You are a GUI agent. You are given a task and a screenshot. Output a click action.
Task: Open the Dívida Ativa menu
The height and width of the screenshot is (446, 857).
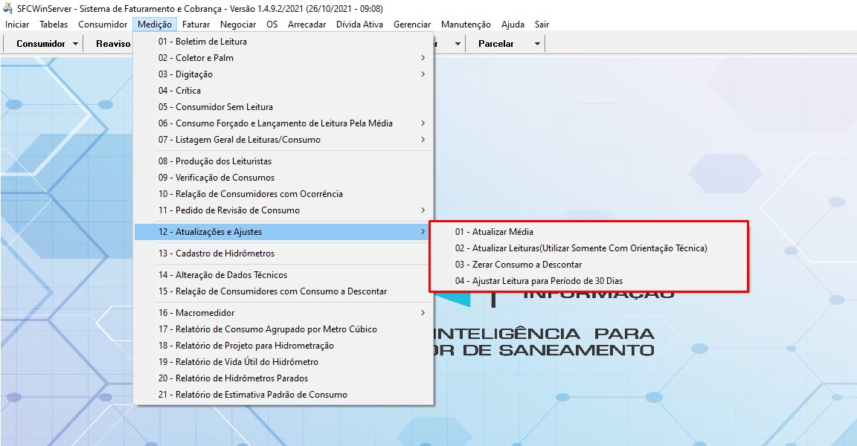[359, 25]
